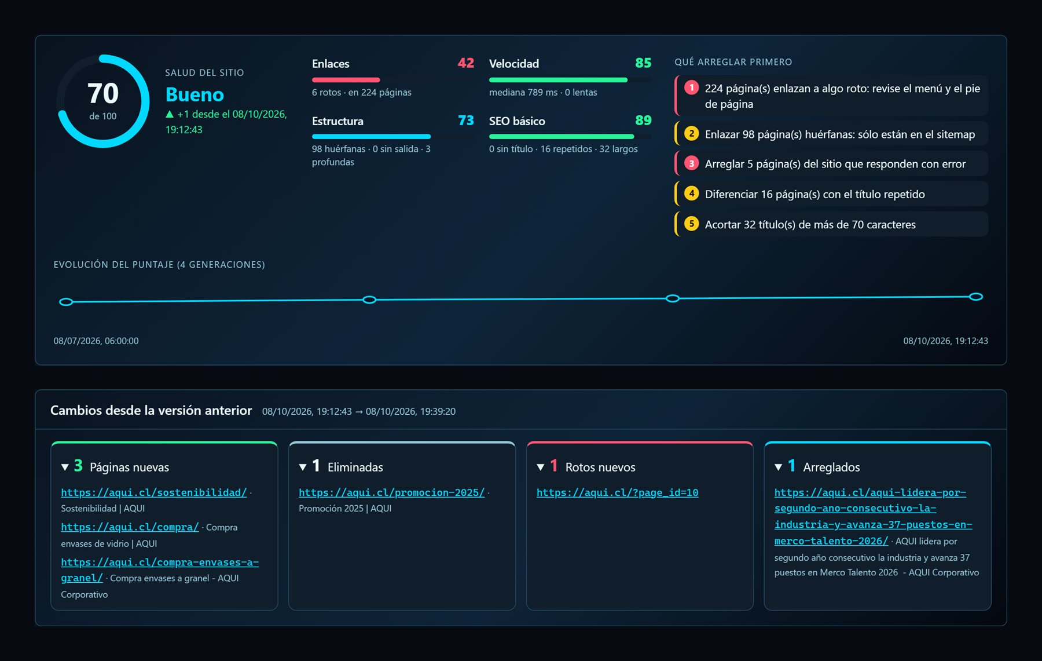Click timeline start date 08/07/2026, 06:00:00
Image resolution: width=1042 pixels, height=661 pixels.
96,341
